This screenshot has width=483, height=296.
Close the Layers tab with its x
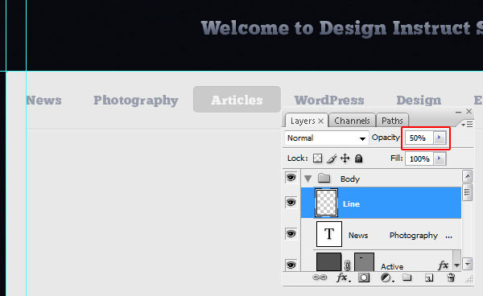320,121
